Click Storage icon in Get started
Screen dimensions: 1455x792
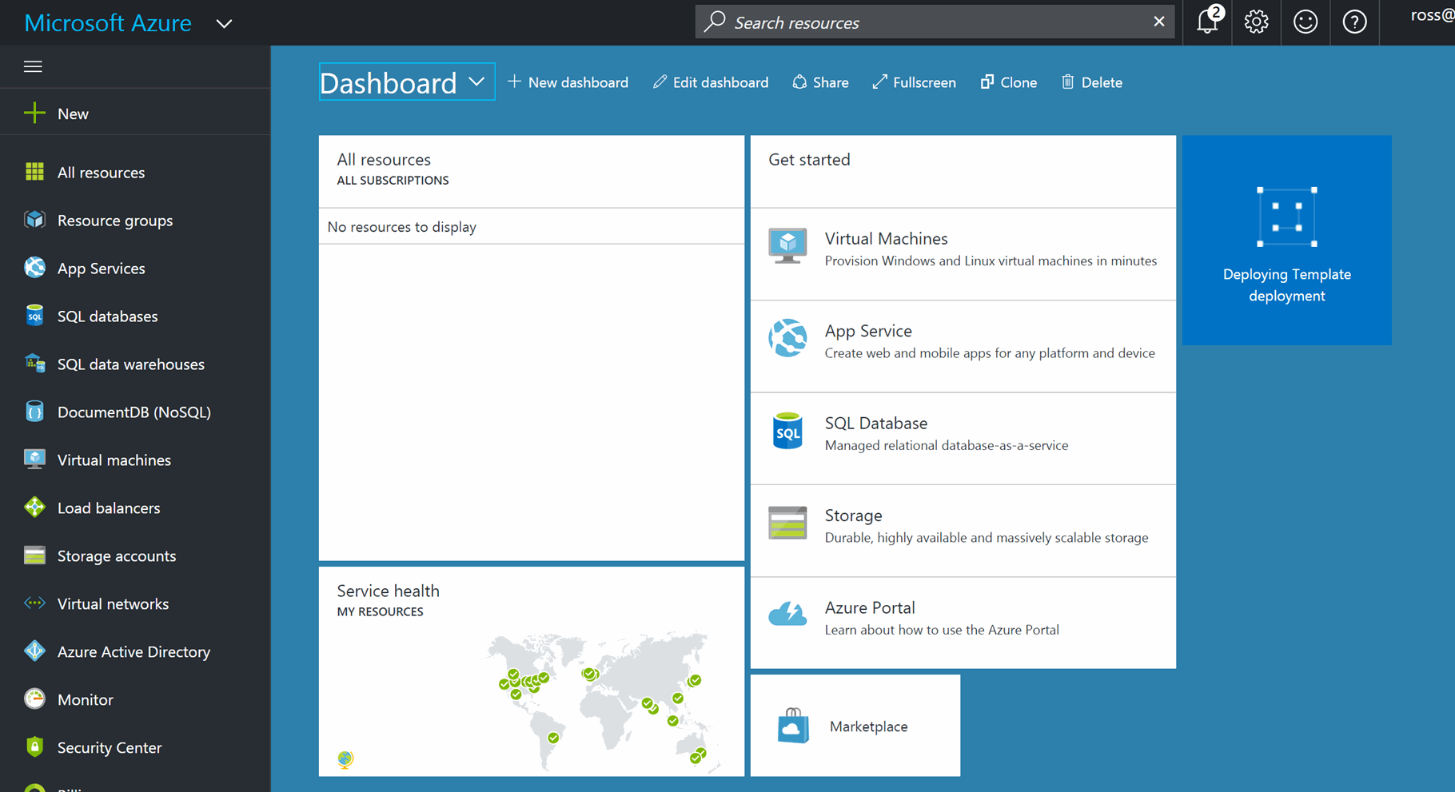click(787, 523)
